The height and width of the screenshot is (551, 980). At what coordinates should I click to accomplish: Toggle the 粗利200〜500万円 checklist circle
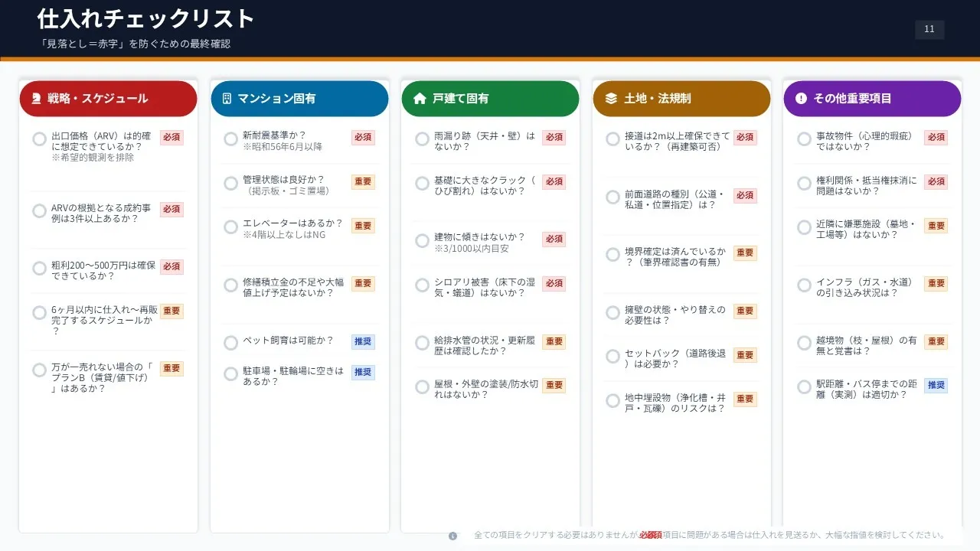[x=39, y=269]
